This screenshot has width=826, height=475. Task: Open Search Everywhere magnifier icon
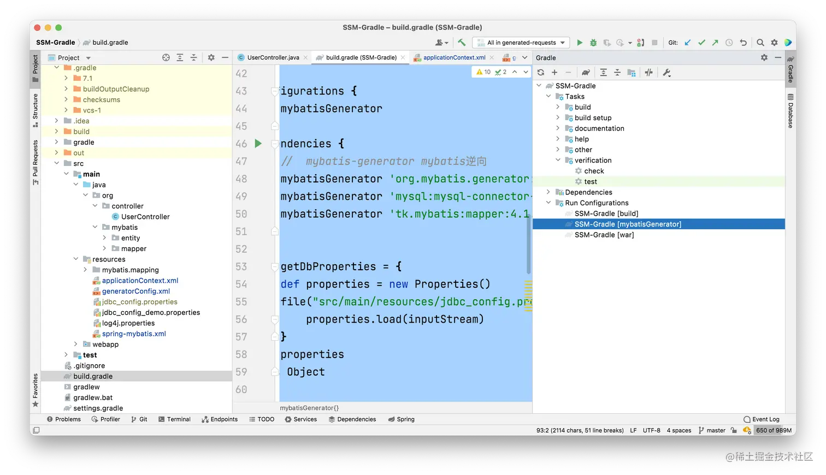point(760,43)
